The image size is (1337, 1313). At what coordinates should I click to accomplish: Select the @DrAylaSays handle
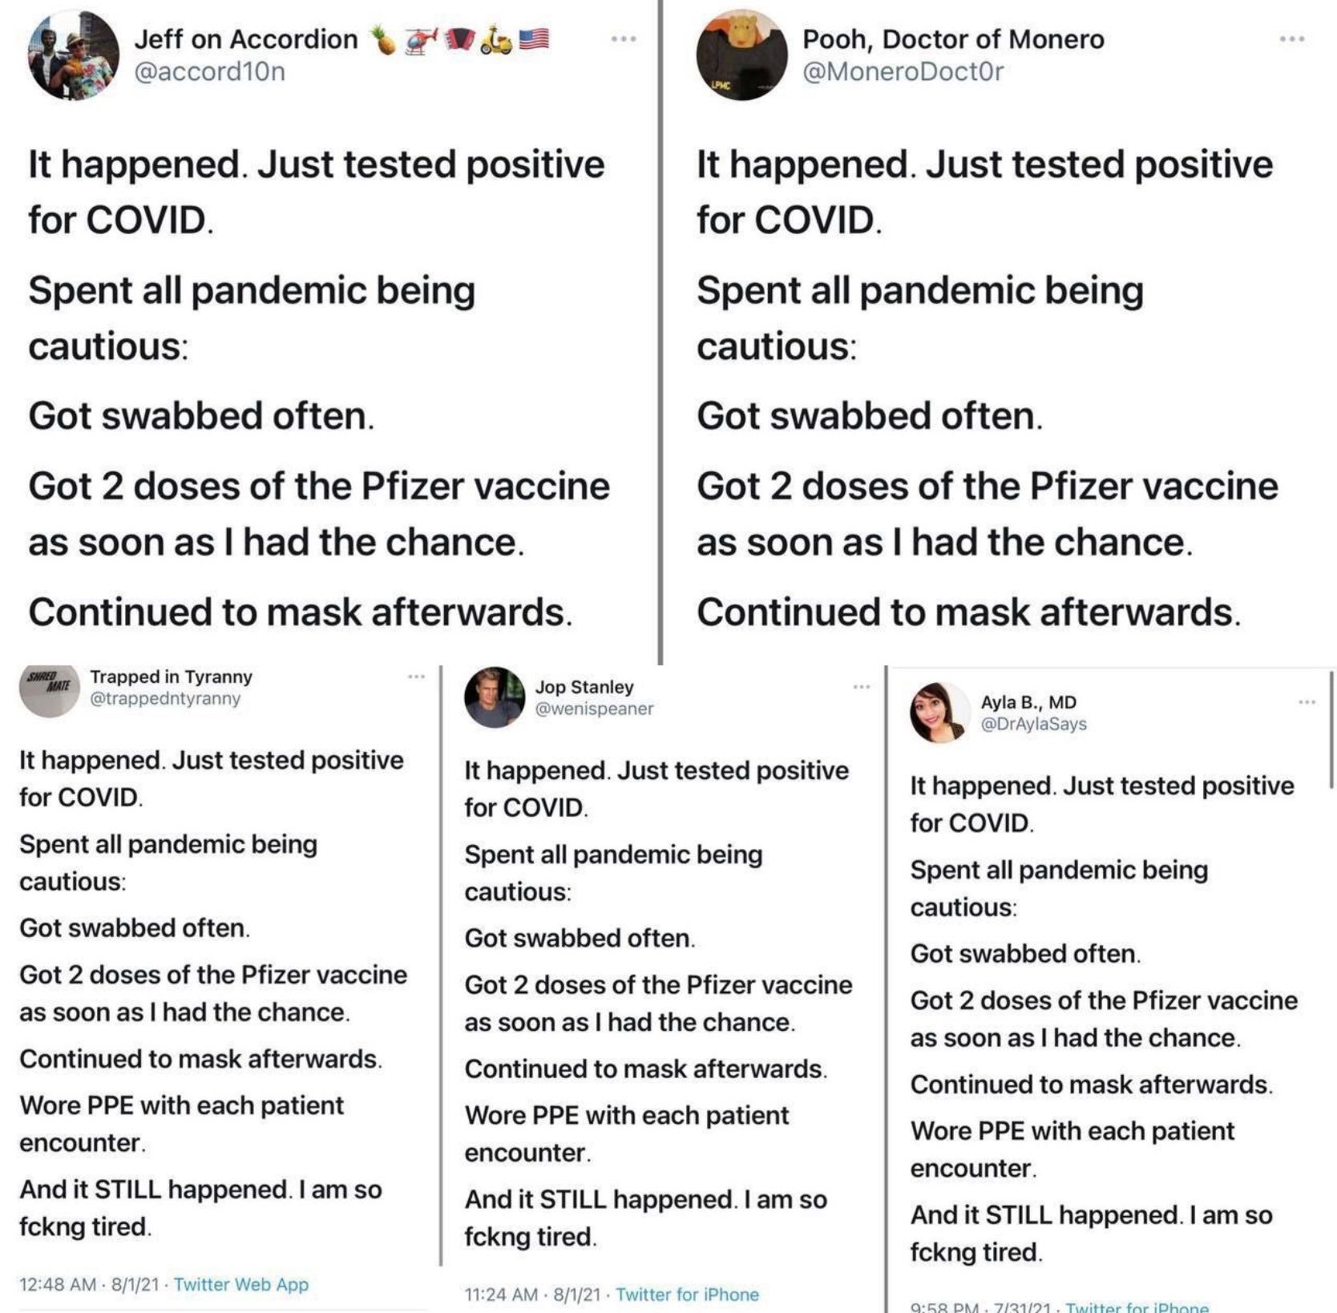pyautogui.click(x=1034, y=724)
